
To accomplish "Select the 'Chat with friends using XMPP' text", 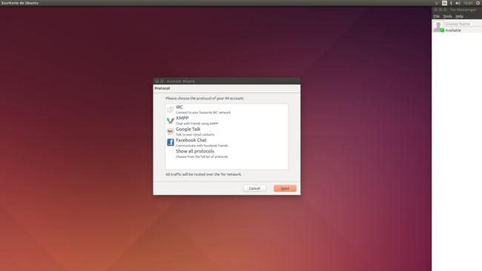I will pos(197,124).
